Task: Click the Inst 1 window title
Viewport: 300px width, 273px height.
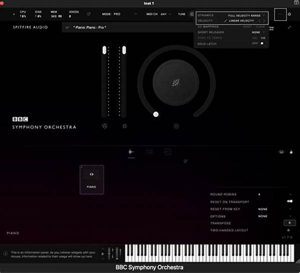Action: [149, 3]
